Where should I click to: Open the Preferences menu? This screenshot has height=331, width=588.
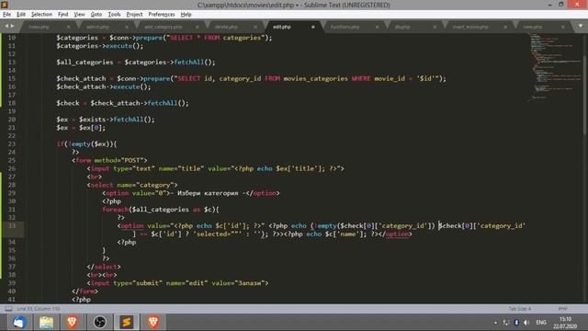point(162,15)
